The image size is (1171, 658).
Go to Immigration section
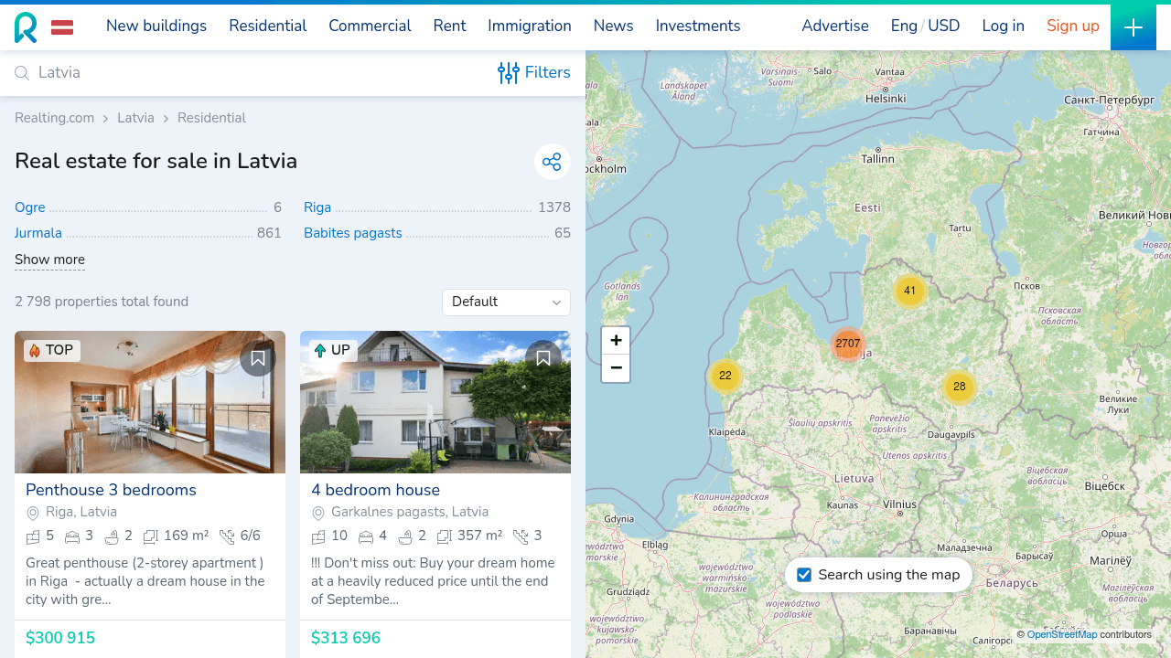530,26
